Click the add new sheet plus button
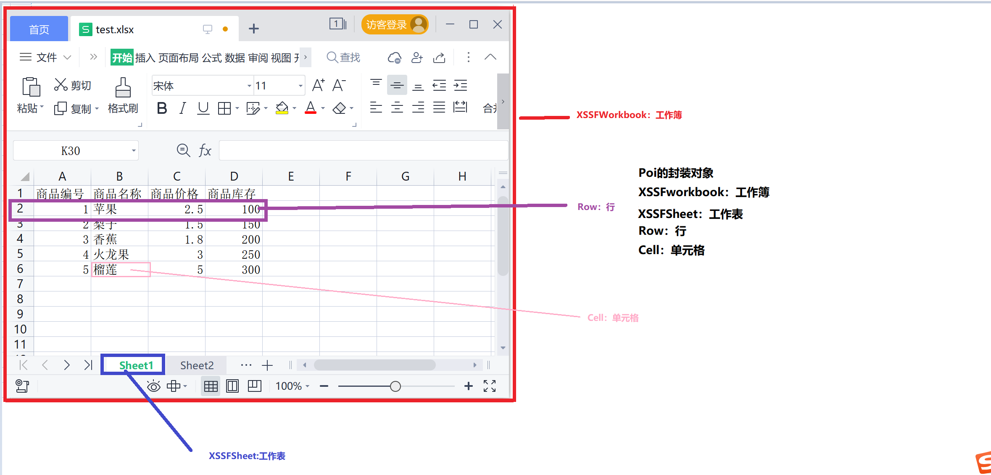 point(267,365)
